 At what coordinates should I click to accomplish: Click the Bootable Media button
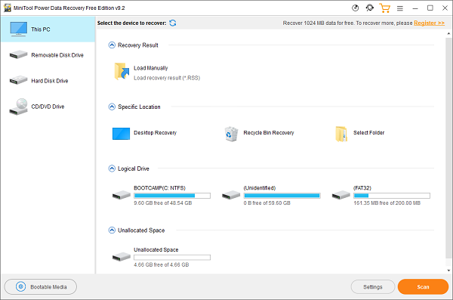pyautogui.click(x=41, y=286)
